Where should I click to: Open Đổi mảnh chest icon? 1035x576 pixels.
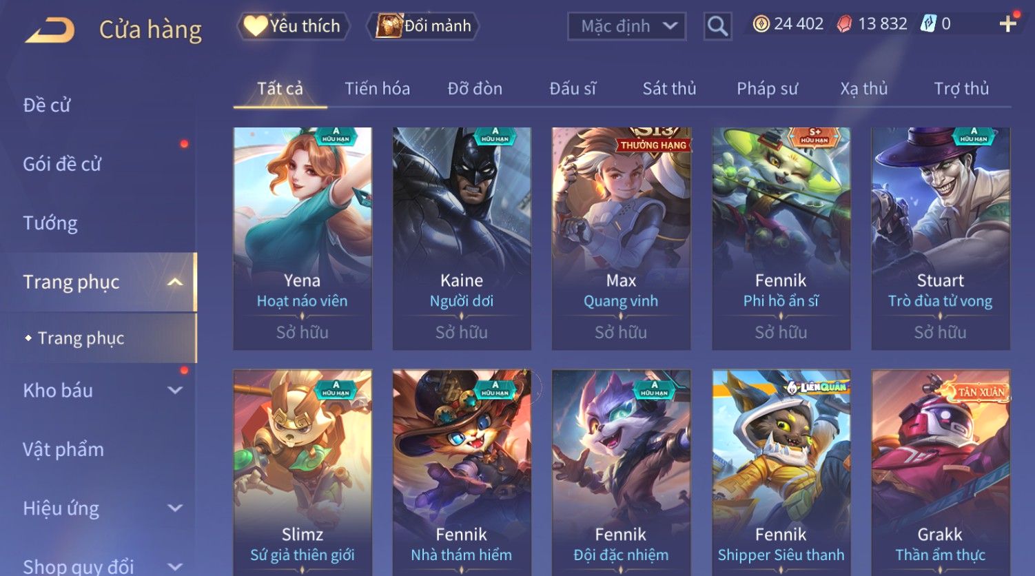coord(389,26)
